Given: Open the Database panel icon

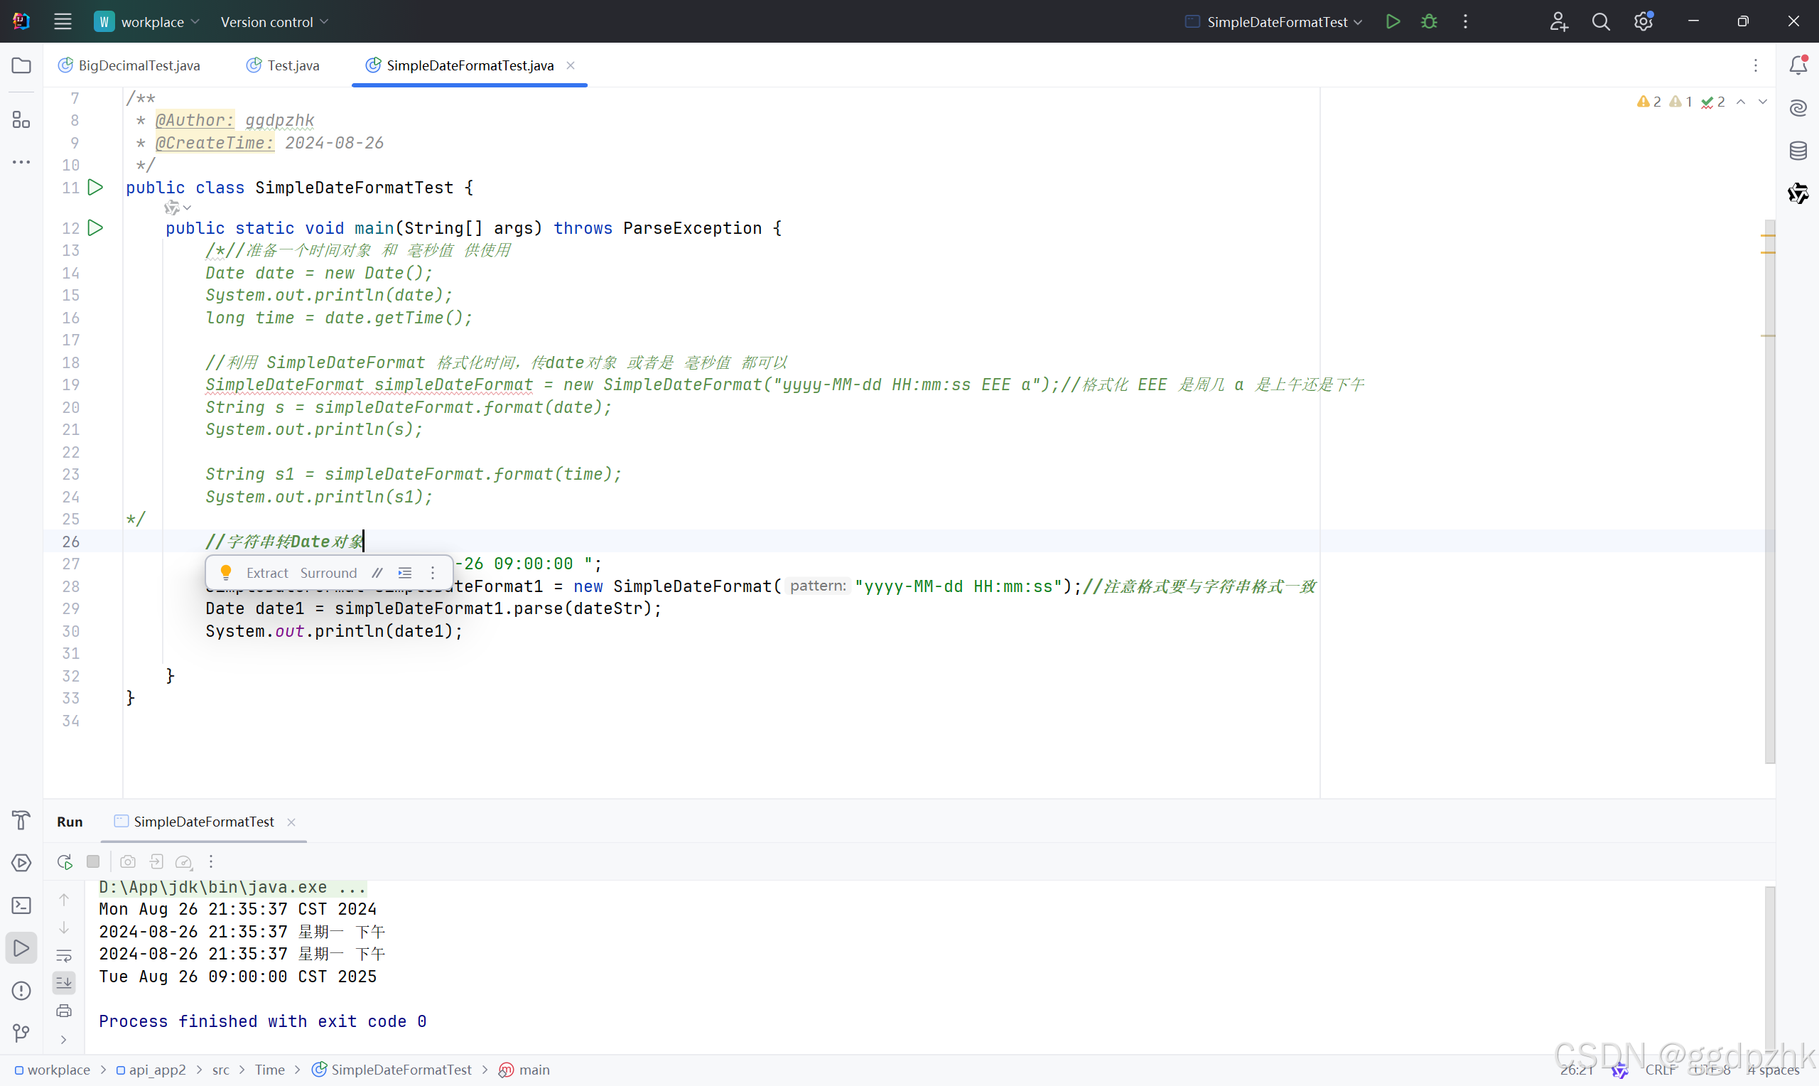Looking at the screenshot, I should (1798, 150).
